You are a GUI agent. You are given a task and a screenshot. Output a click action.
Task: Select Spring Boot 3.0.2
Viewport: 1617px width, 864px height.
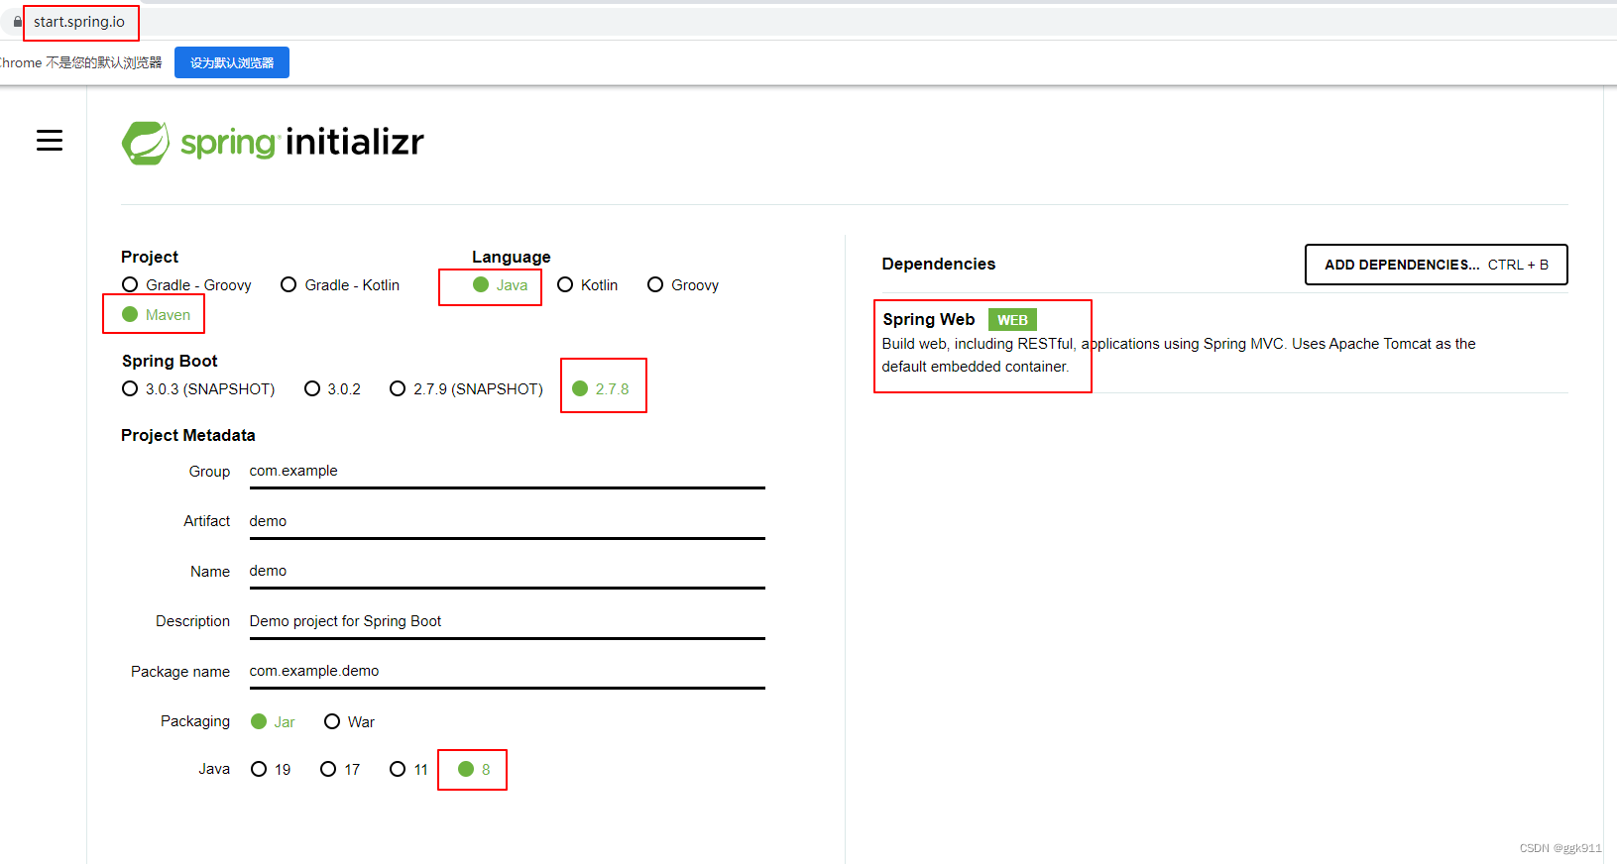tap(332, 389)
